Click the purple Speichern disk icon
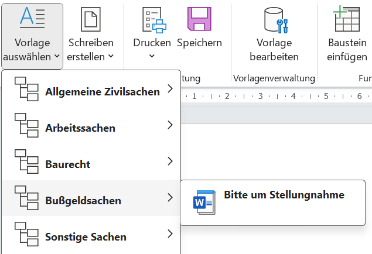372x254 pixels. coord(199,19)
